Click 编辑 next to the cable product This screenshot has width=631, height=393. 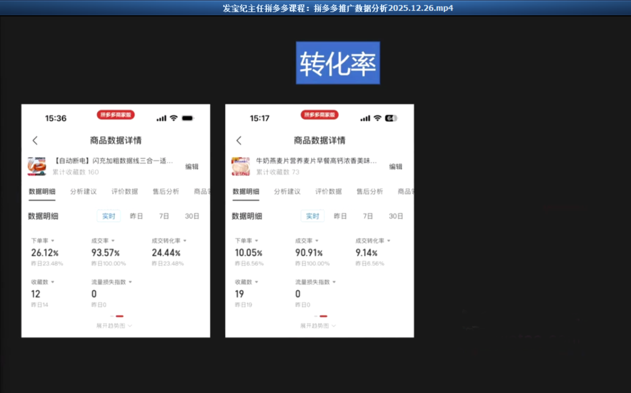tap(192, 166)
